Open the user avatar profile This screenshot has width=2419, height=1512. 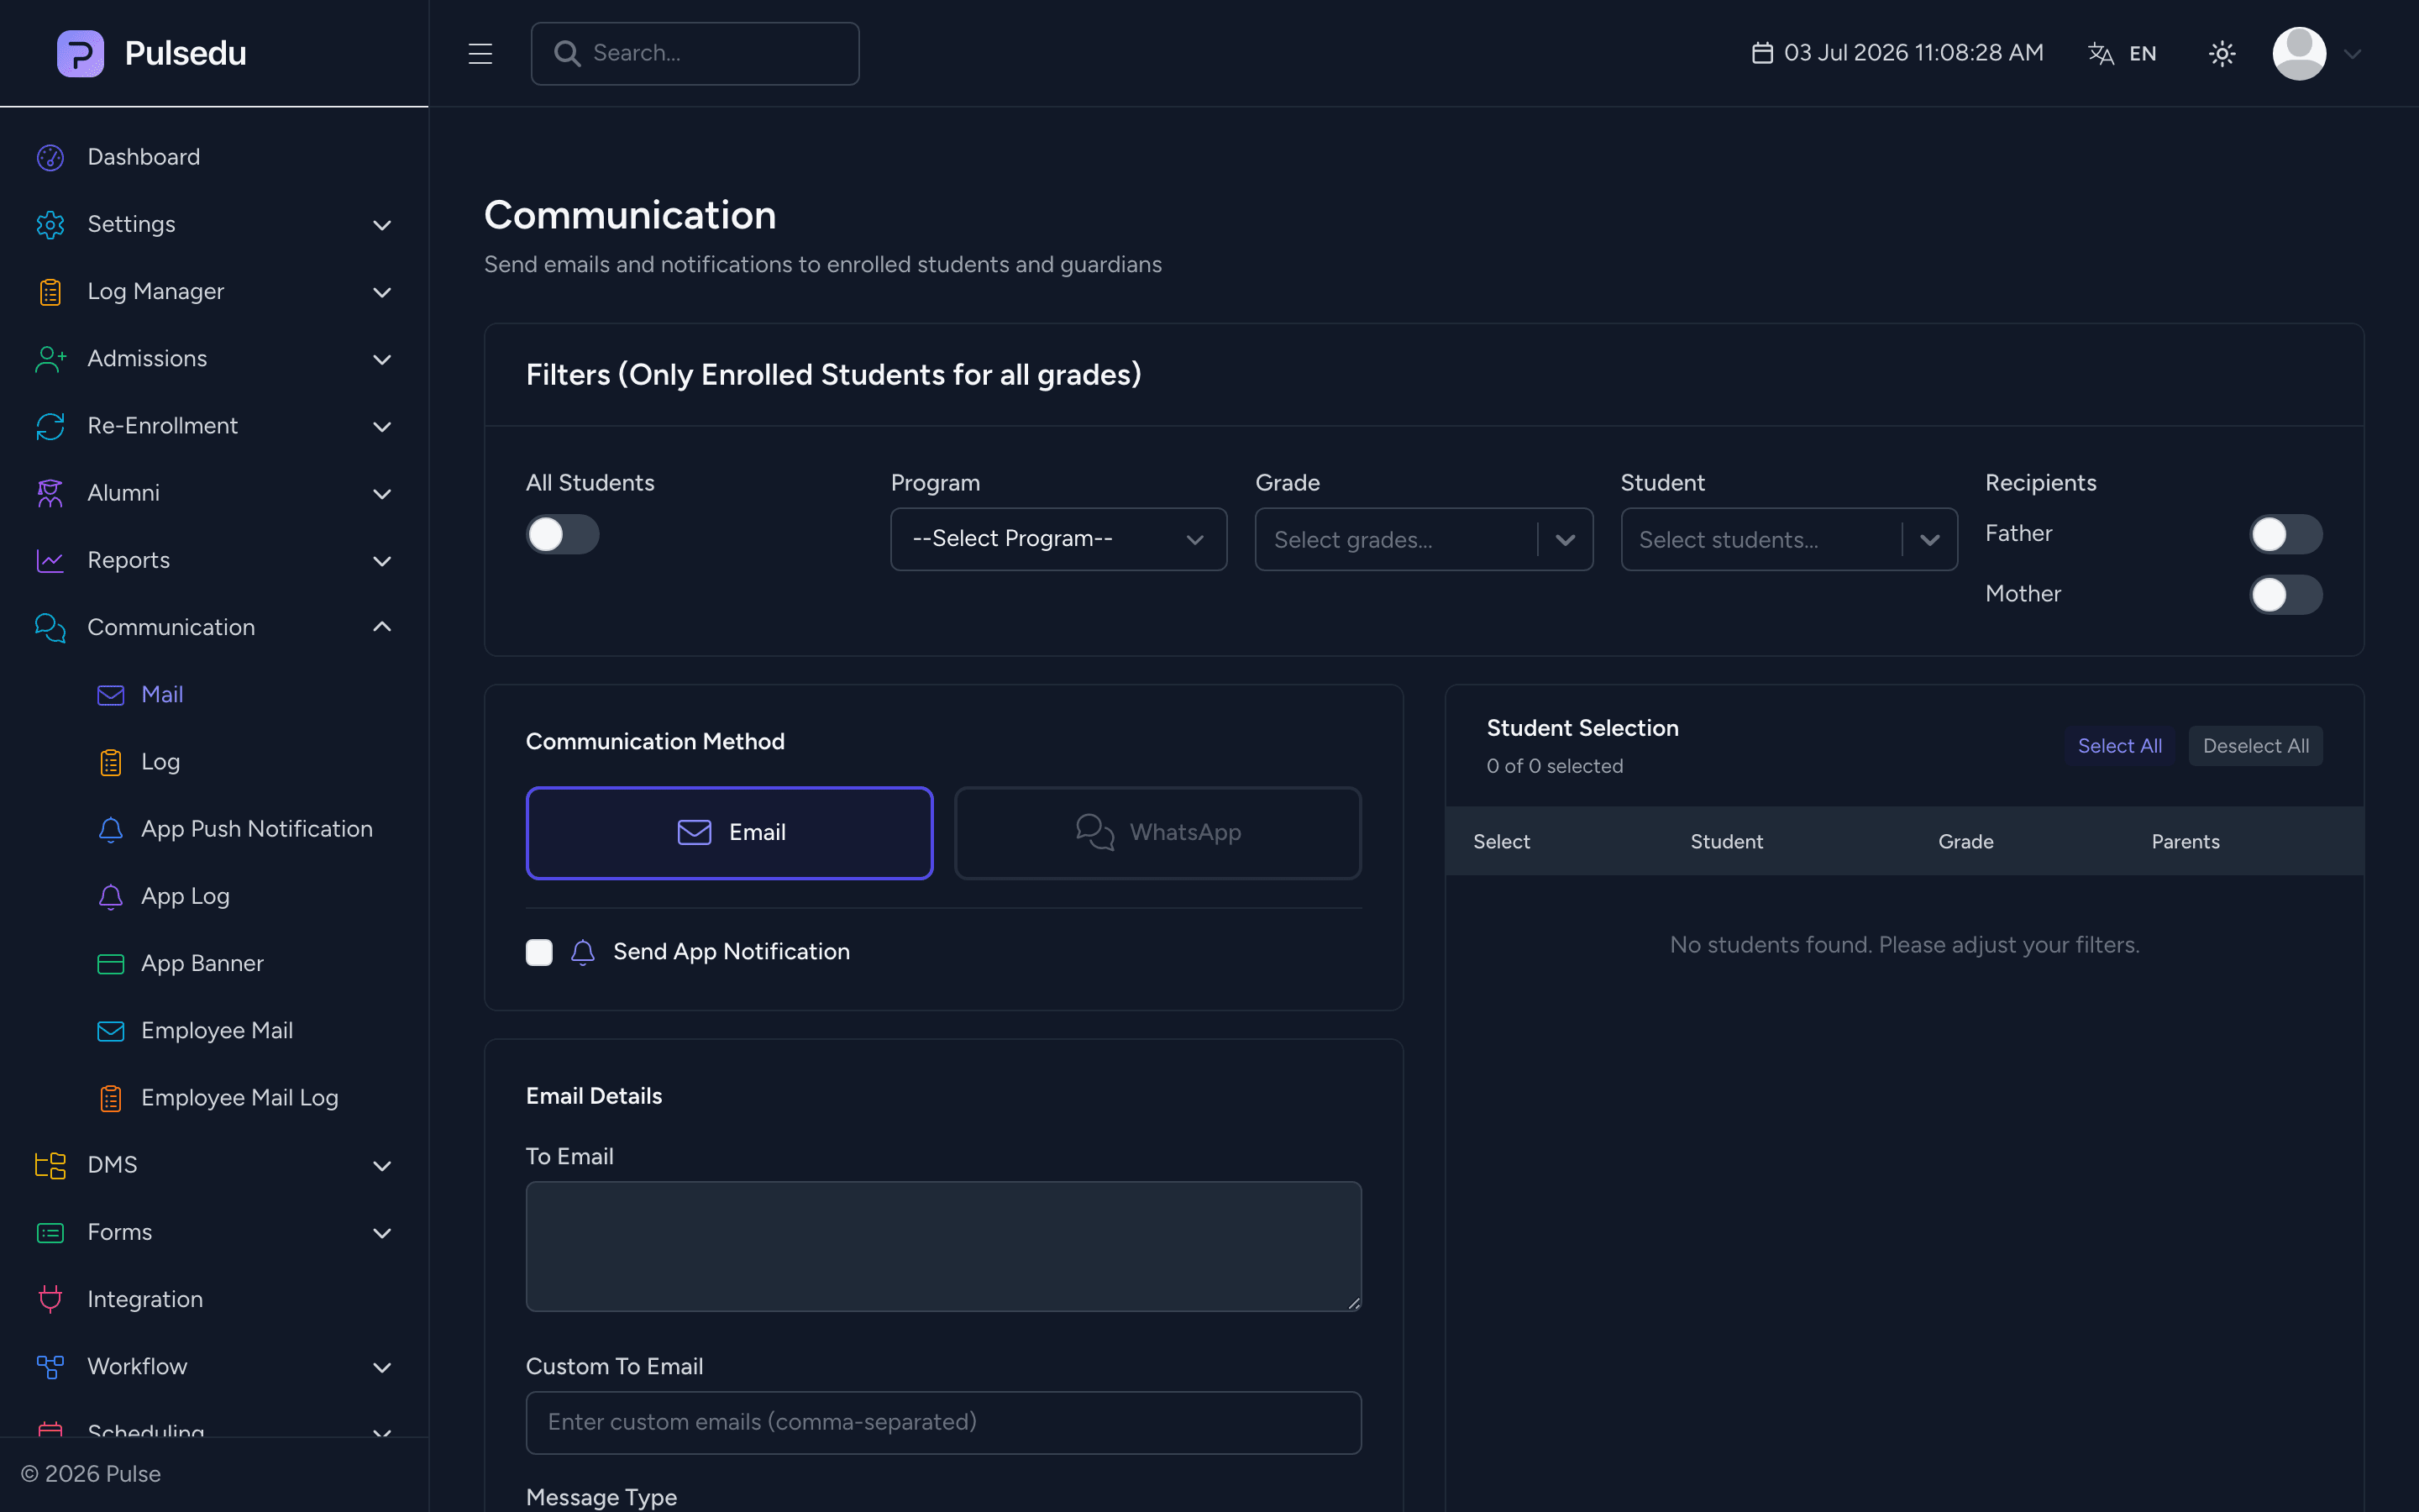click(x=2299, y=54)
